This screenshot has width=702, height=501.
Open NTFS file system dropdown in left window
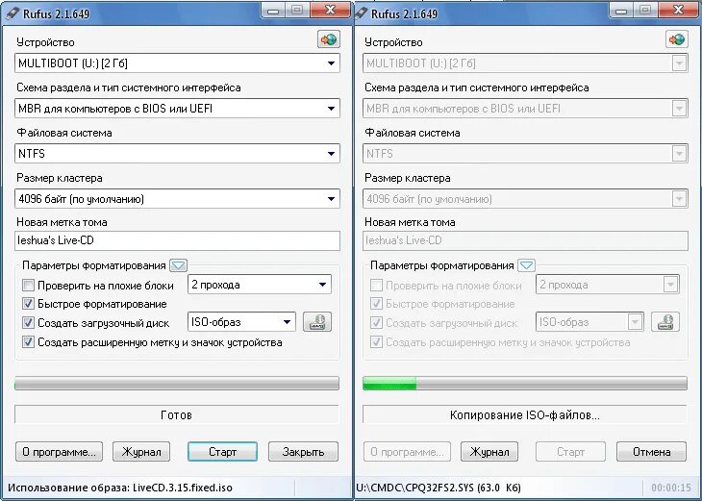(177, 154)
